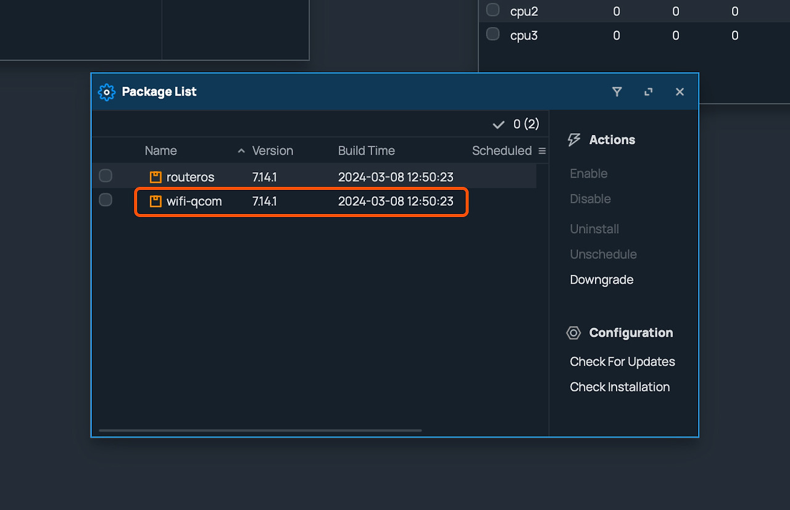Screen dimensions: 790x510
Task: Click the hexagon Configuration icon
Action: click(x=573, y=333)
